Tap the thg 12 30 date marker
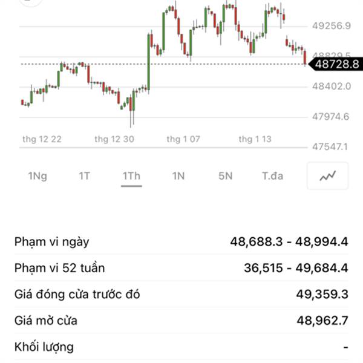Viewport: 363px width, 363px height. 114,139
